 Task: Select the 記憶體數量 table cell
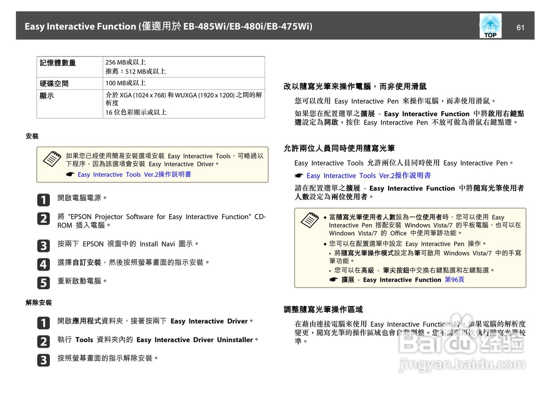click(70, 67)
